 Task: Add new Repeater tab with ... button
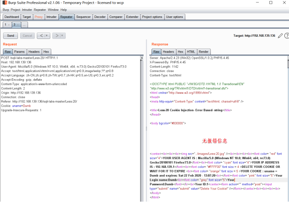[24, 25]
